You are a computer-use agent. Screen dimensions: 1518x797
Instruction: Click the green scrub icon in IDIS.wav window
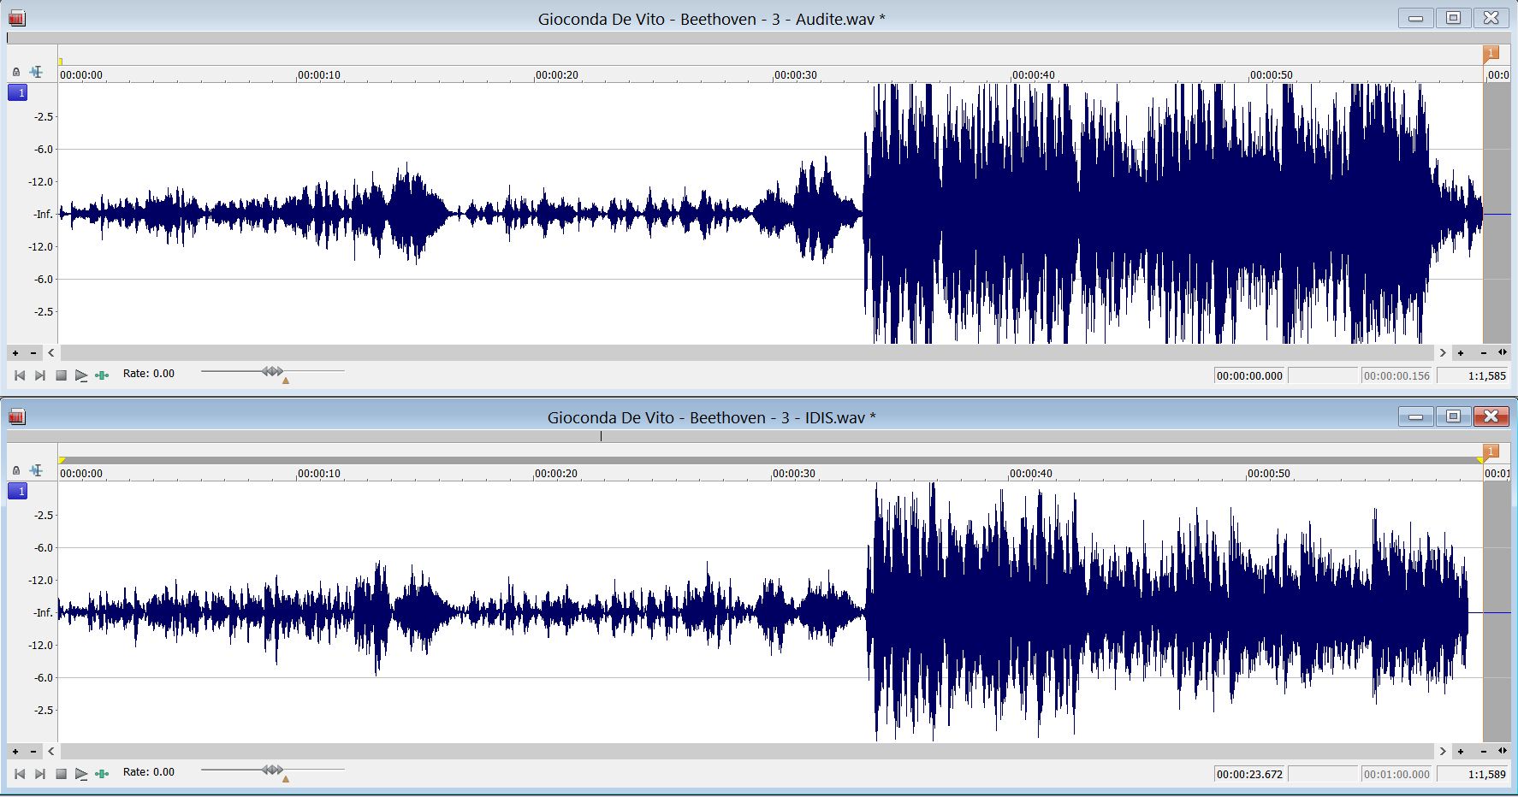[102, 774]
